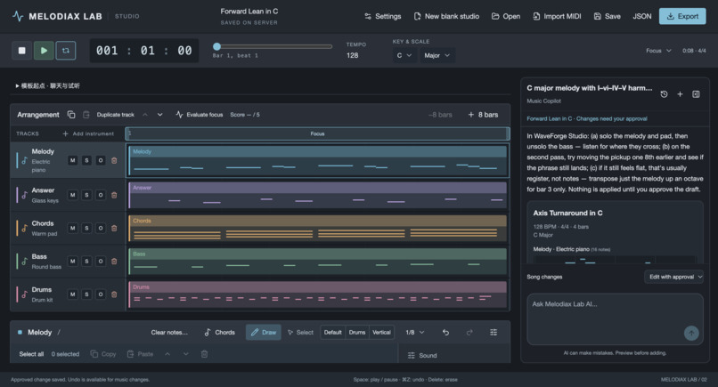Click the playback position slider handle

point(217,46)
